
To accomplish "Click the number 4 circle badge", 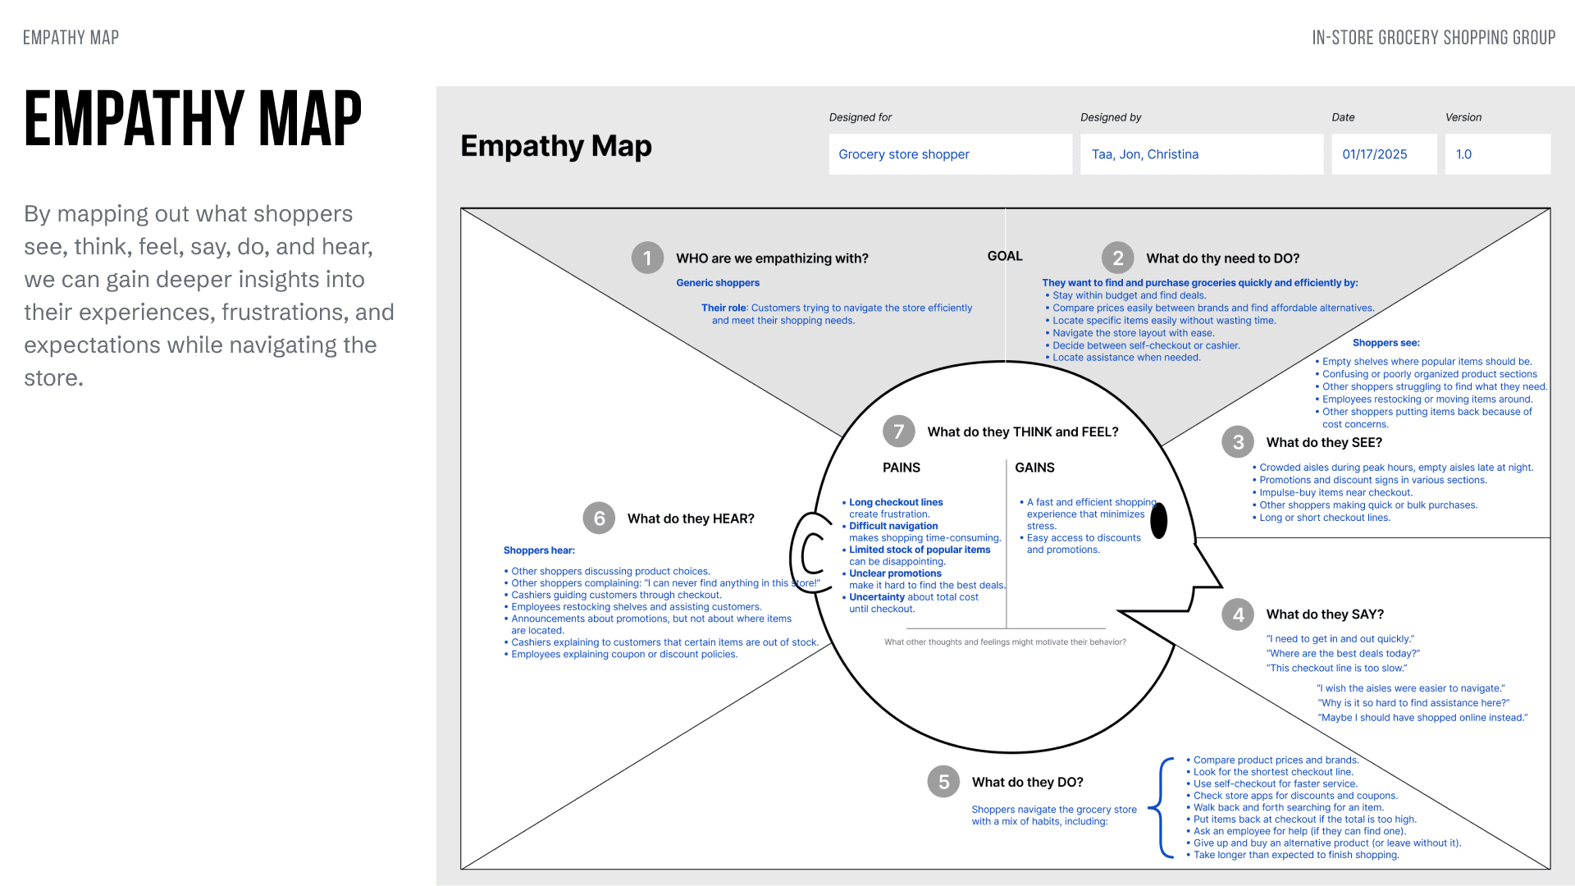I will point(1238,614).
